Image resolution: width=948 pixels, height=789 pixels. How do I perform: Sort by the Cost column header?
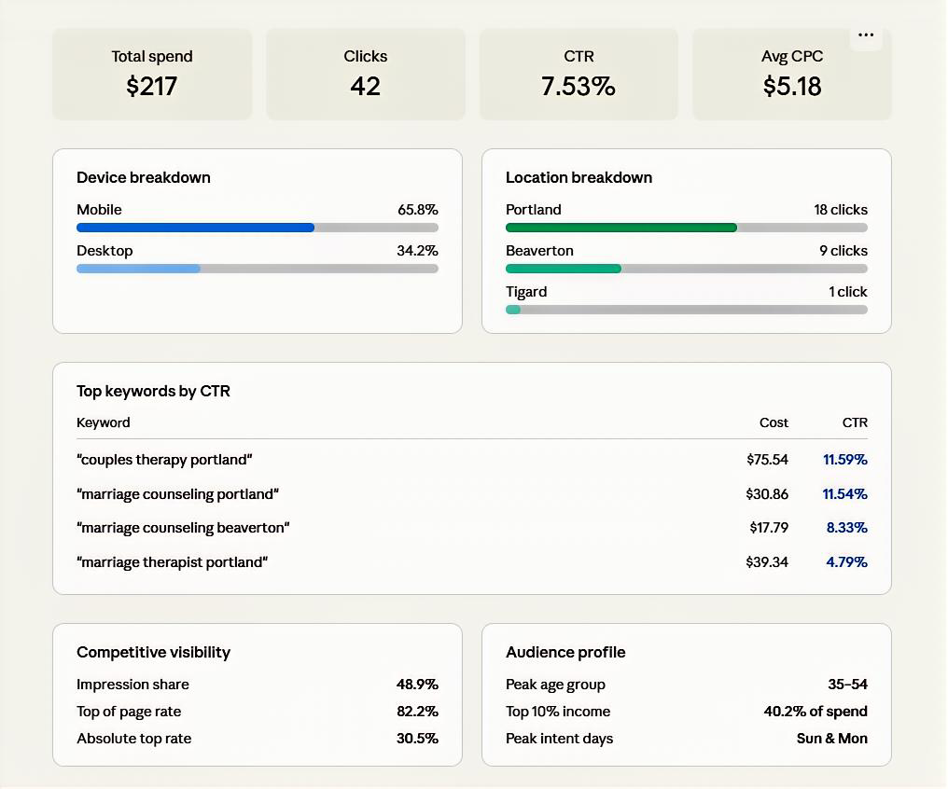774,422
